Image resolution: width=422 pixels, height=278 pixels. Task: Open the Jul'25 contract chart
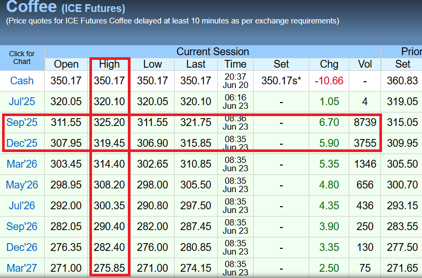point(22,102)
